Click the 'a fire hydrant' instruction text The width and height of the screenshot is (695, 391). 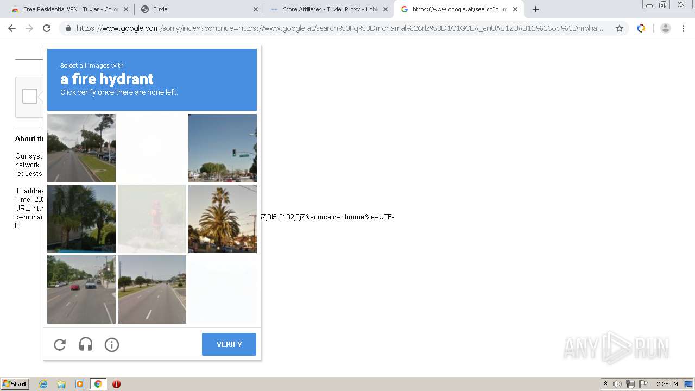[107, 79]
